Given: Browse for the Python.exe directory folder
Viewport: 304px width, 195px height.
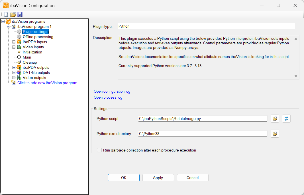Looking at the screenshot, I should tap(275, 134).
